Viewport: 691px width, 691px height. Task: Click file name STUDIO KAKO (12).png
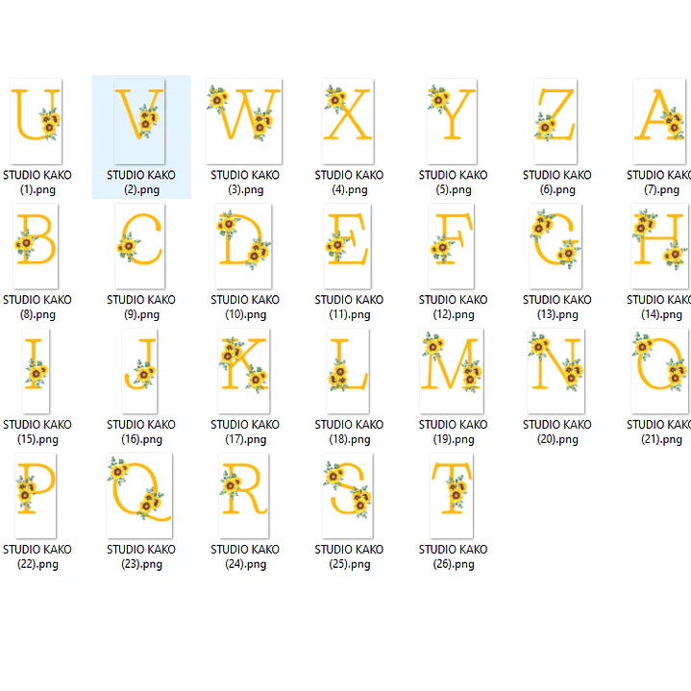tap(454, 308)
